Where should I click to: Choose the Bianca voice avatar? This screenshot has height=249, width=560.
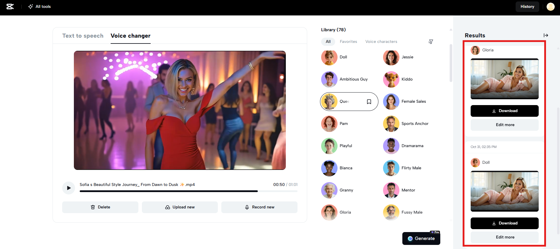tap(329, 168)
